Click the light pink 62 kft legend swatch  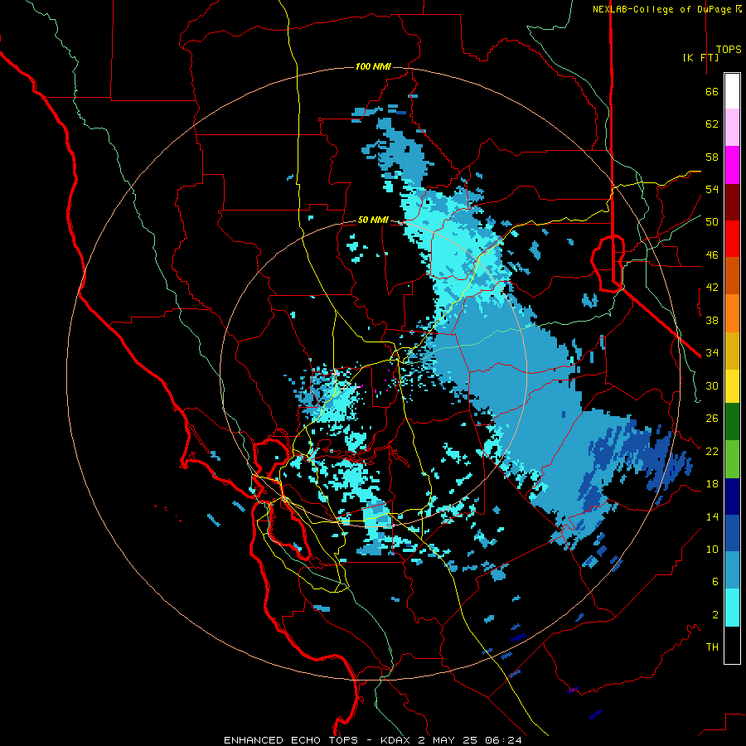click(x=732, y=127)
